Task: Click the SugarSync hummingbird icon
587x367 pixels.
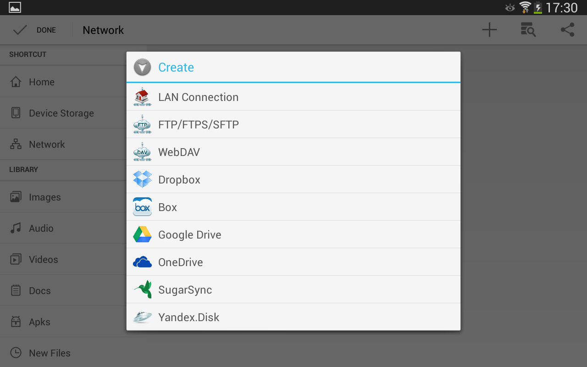Action: (x=142, y=289)
